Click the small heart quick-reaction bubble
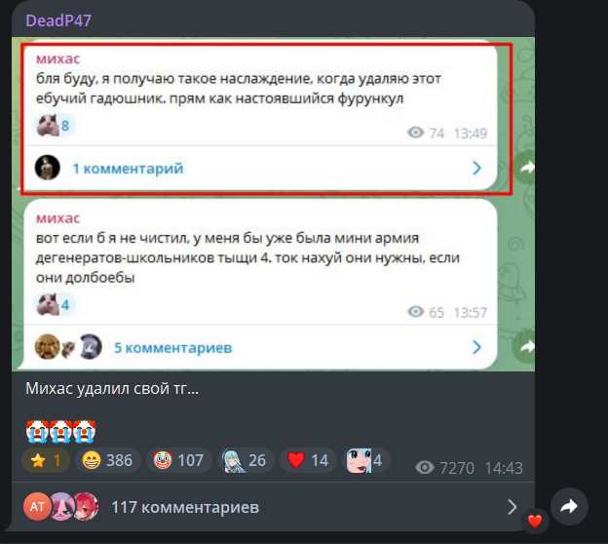Screen dimensions: 608x544 pyautogui.click(x=535, y=522)
